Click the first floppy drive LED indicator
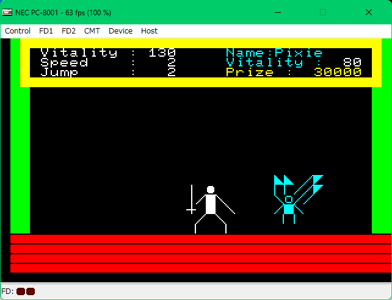 coord(21,291)
